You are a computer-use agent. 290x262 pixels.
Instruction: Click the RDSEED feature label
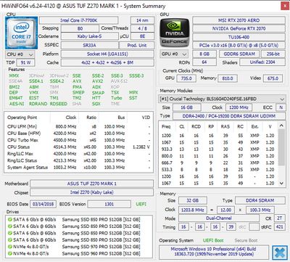tap(59, 104)
